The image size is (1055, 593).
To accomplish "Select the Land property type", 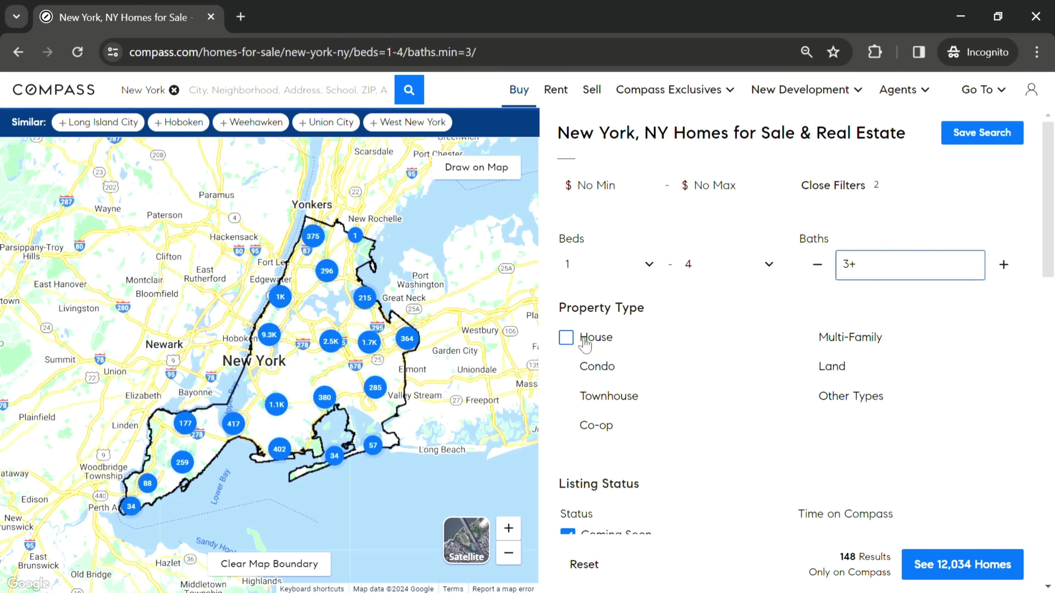I will tap(832, 366).
